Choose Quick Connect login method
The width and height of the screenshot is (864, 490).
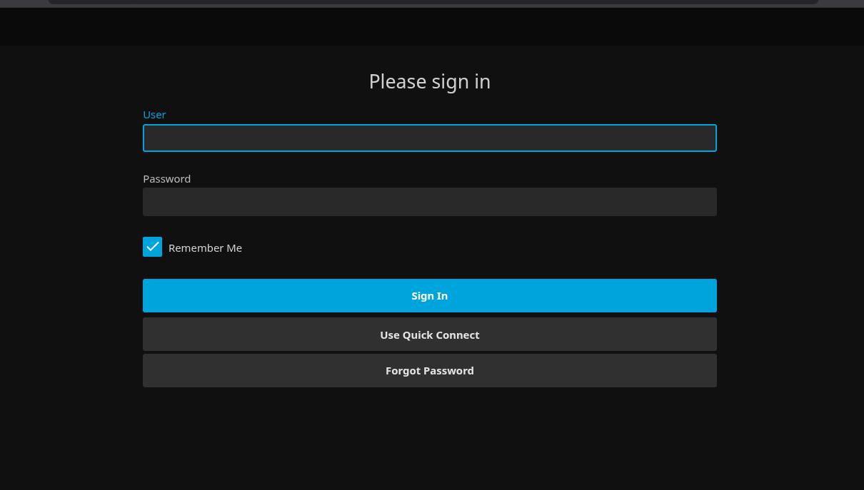pos(429,335)
